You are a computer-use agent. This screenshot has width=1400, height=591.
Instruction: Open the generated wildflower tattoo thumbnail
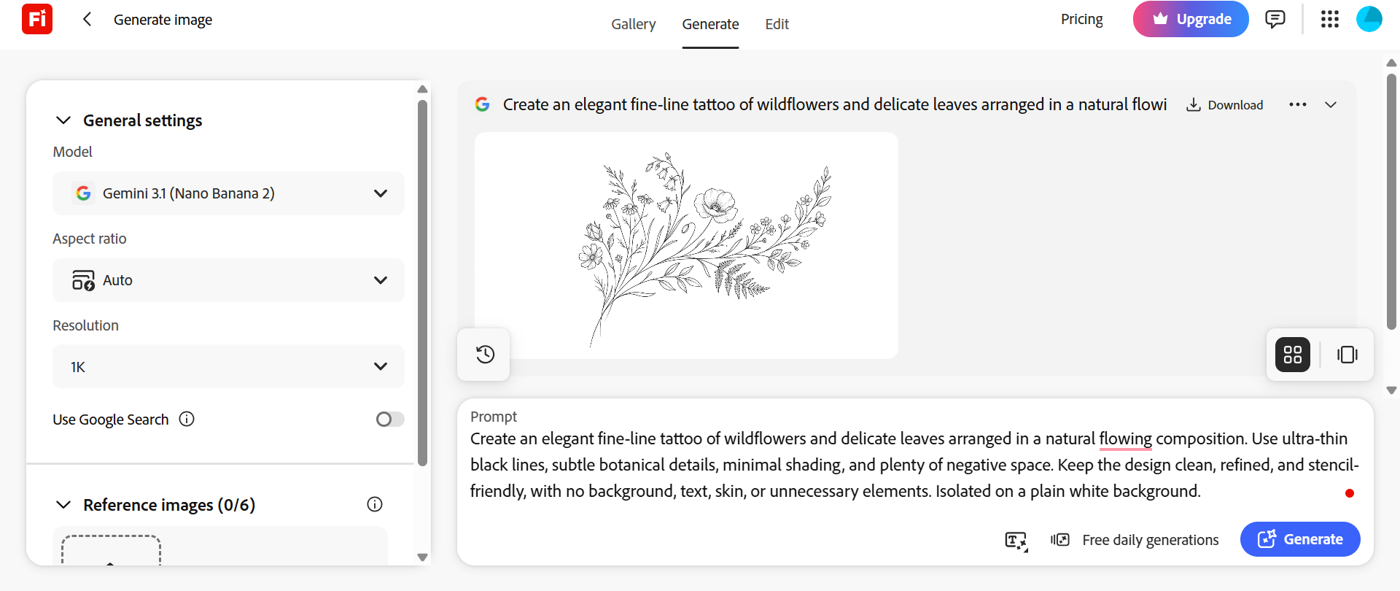tap(686, 245)
